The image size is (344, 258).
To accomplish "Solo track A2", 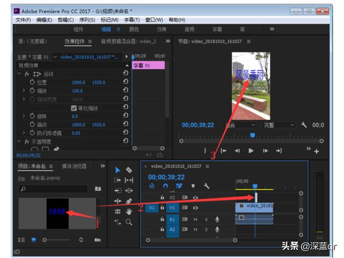I will pos(206,230).
